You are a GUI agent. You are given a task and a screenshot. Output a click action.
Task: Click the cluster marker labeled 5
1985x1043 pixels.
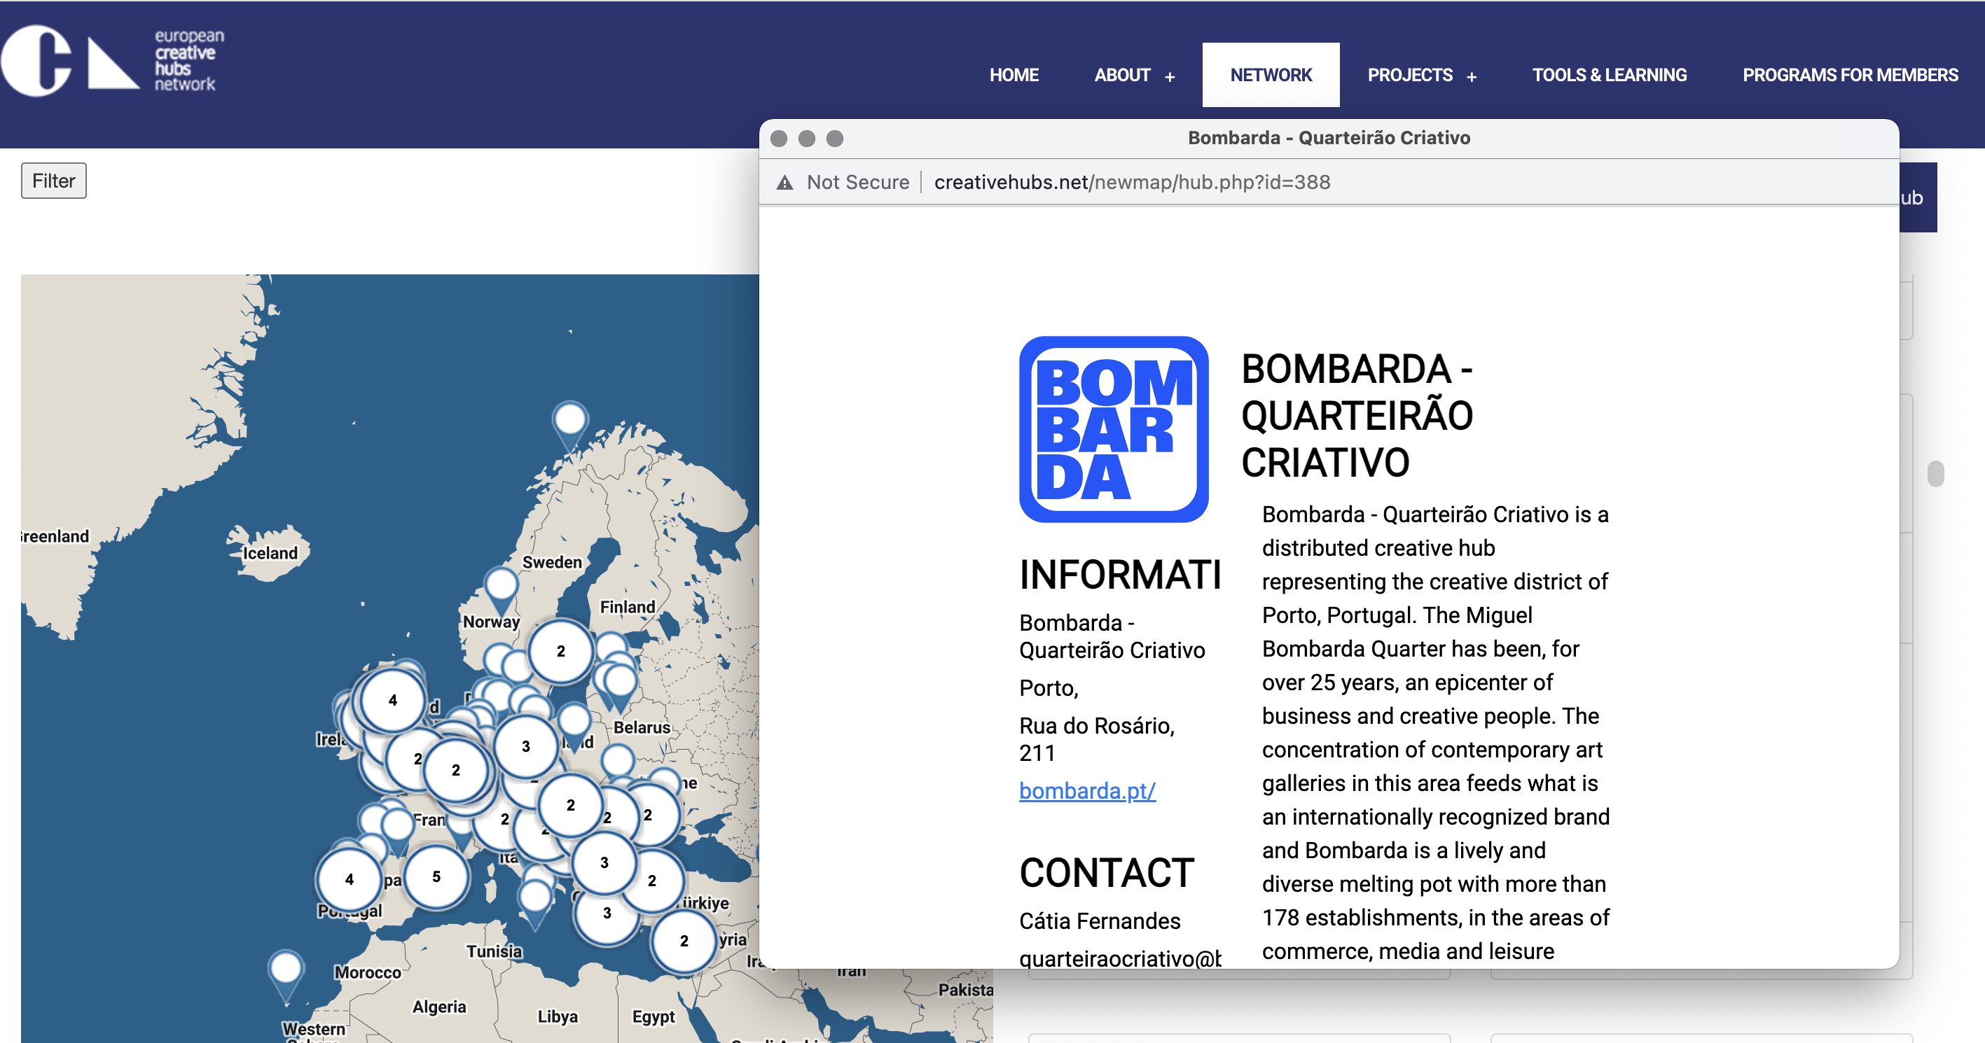(x=436, y=876)
